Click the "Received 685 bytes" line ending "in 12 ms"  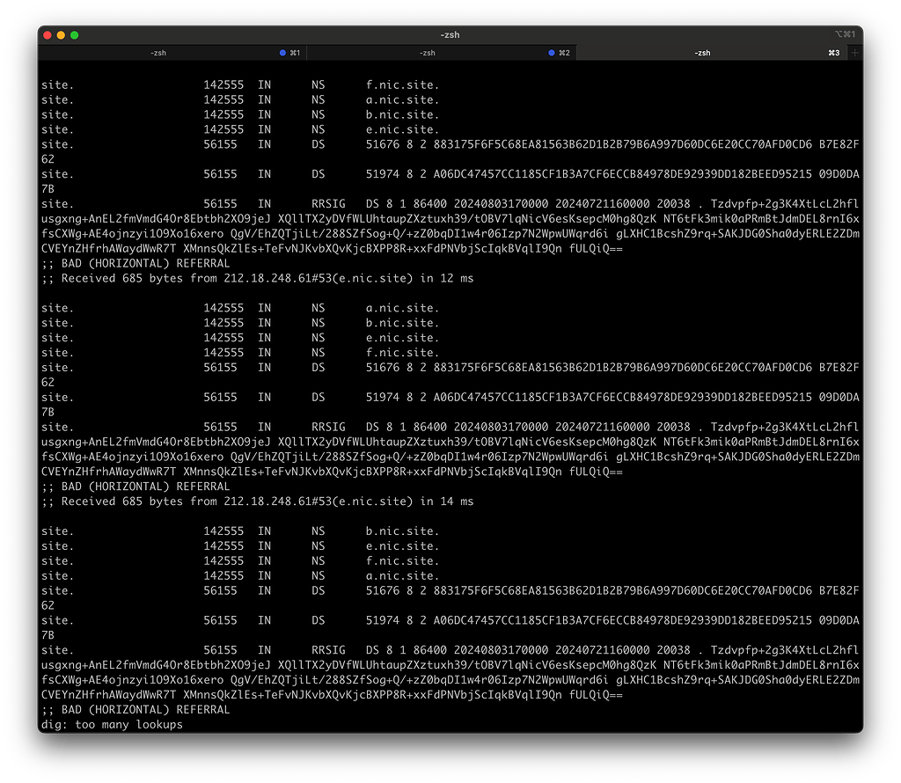[x=258, y=278]
